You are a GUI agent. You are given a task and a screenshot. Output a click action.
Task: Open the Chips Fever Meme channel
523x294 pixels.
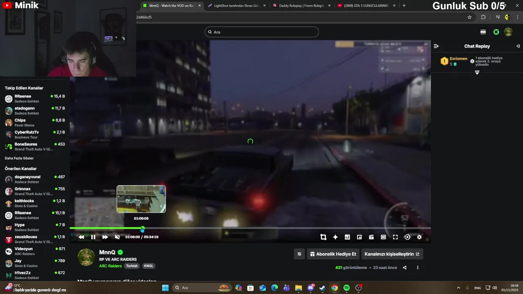pyautogui.click(x=35, y=122)
